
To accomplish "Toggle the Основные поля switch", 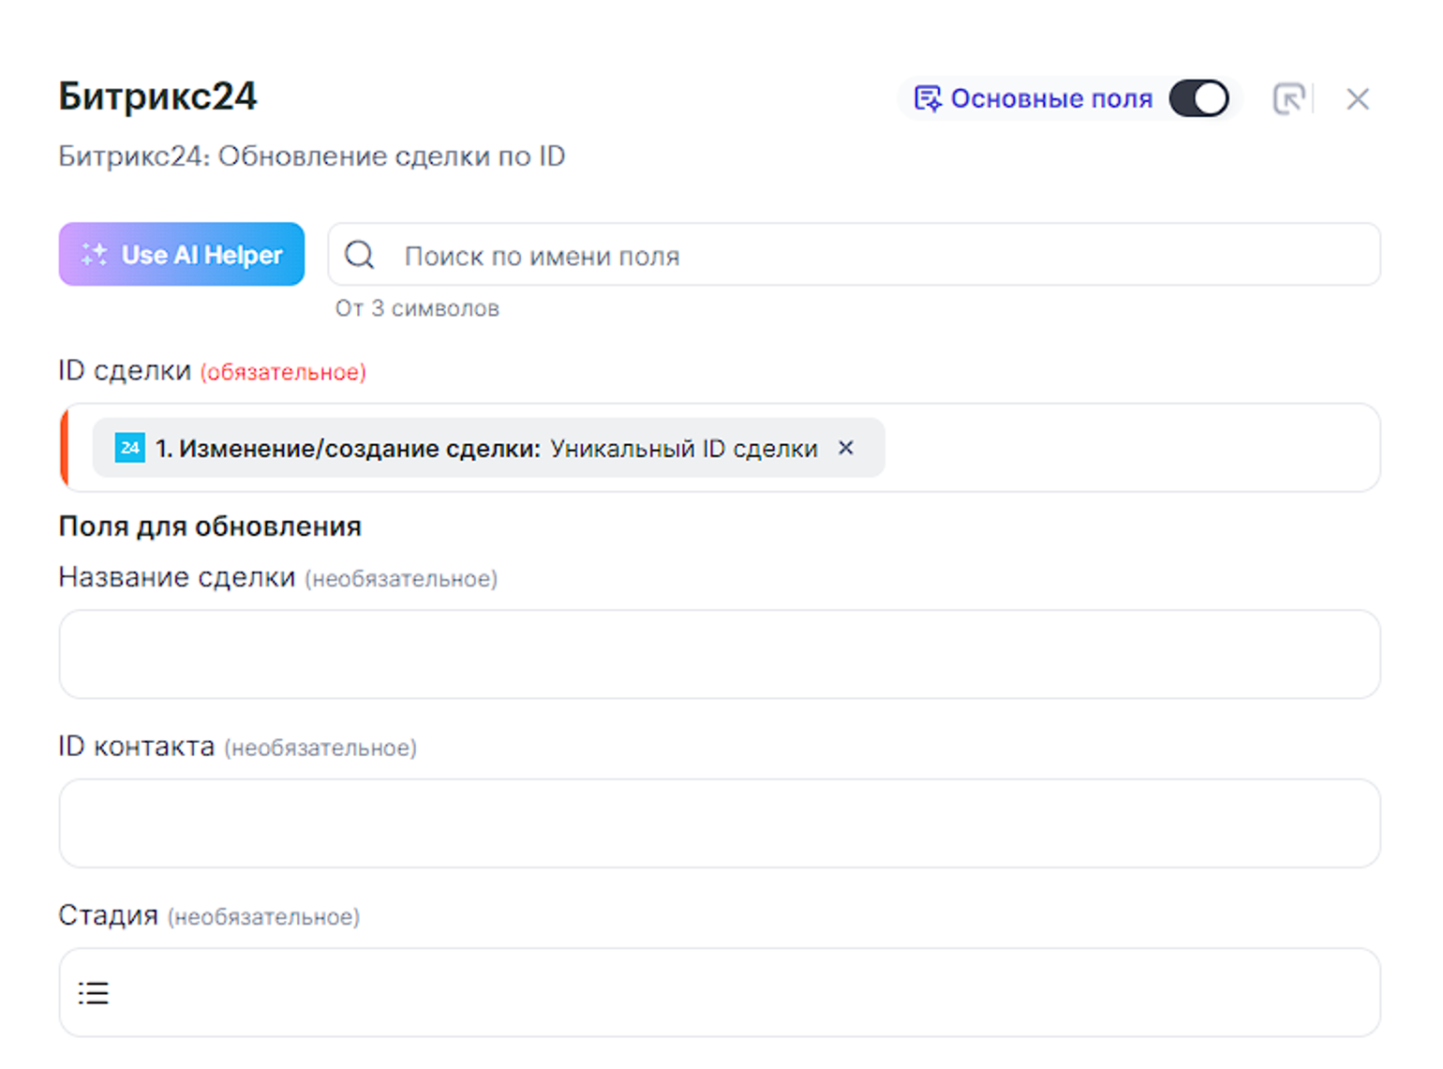I will coord(1198,98).
